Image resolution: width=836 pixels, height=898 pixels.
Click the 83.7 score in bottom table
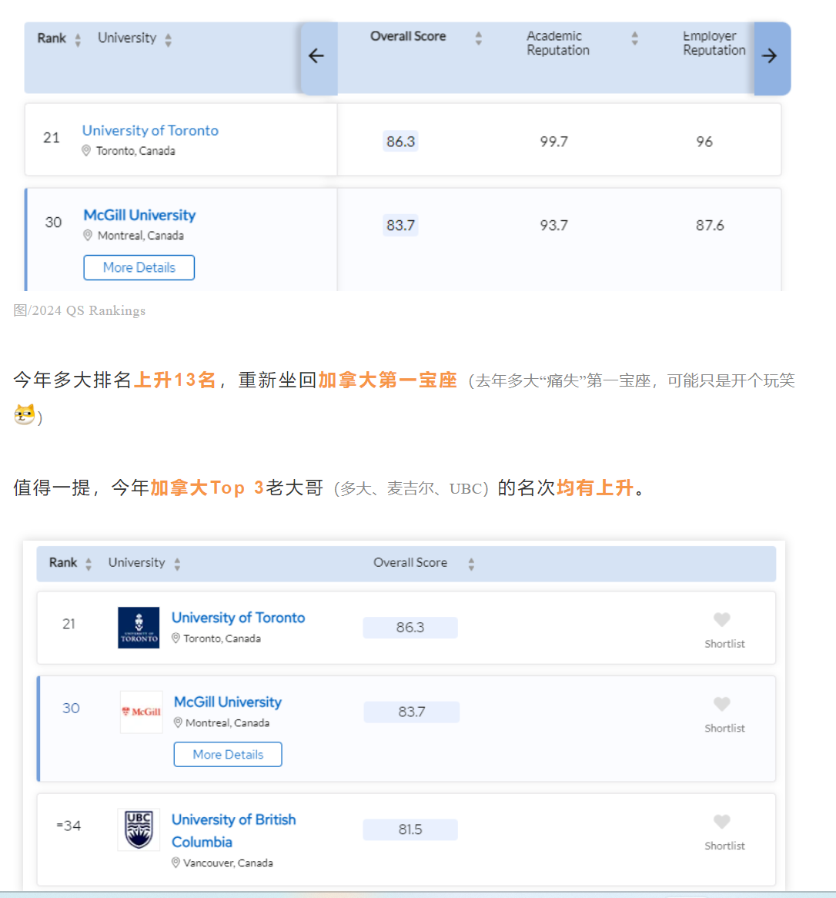[x=412, y=712]
